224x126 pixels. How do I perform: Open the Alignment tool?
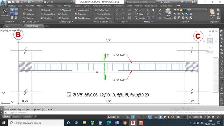click(65, 10)
